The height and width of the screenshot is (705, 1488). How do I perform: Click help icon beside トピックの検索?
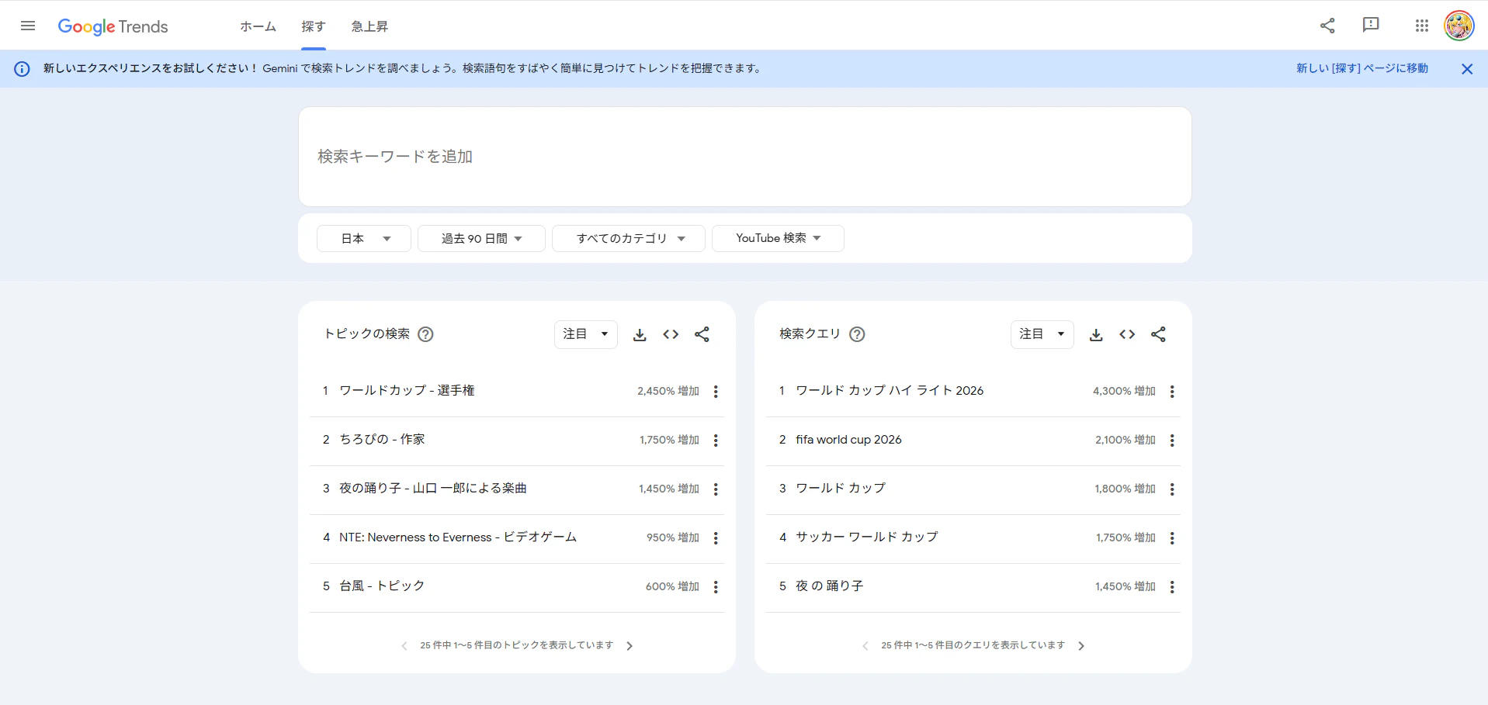click(x=425, y=334)
